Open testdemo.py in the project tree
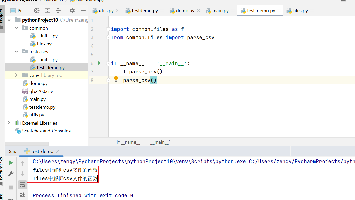Viewport: 355px width, 200px height. 39,107
